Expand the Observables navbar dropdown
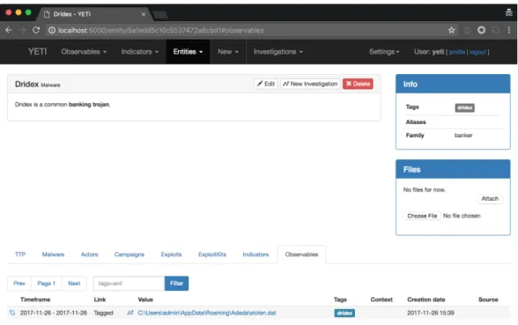 click(84, 51)
